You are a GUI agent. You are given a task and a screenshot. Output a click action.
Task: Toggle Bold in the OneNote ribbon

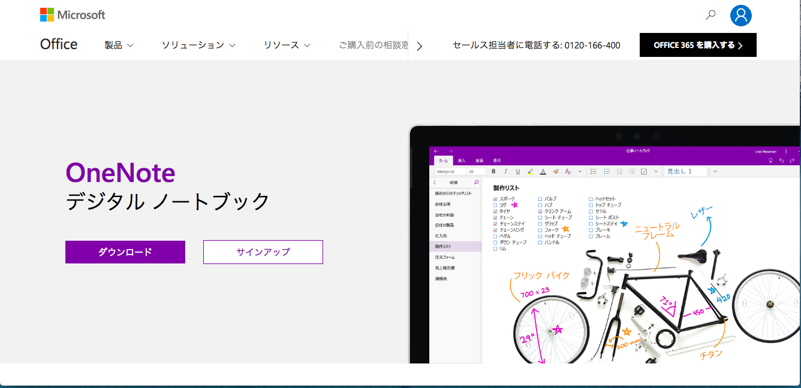point(493,171)
